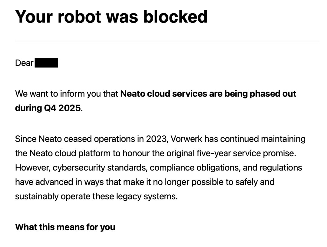Click the word "blocked" in the title

tap(175, 17)
